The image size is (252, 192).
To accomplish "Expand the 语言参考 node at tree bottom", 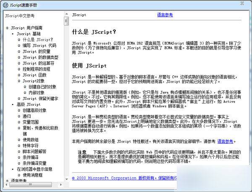I will pyautogui.click(x=7, y=181).
